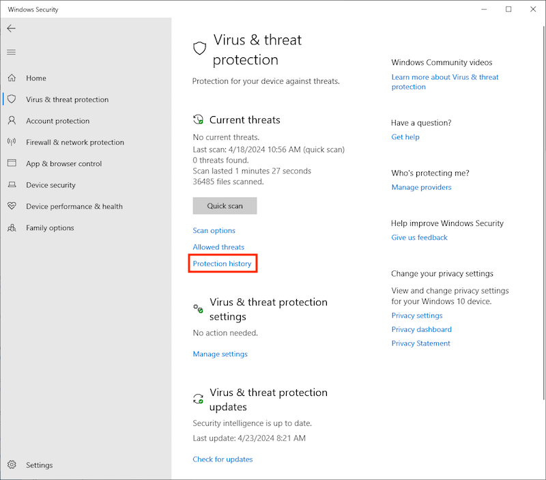Image resolution: width=546 pixels, height=480 pixels.
Task: Click the Privacy dashboard link
Action: [x=421, y=330]
